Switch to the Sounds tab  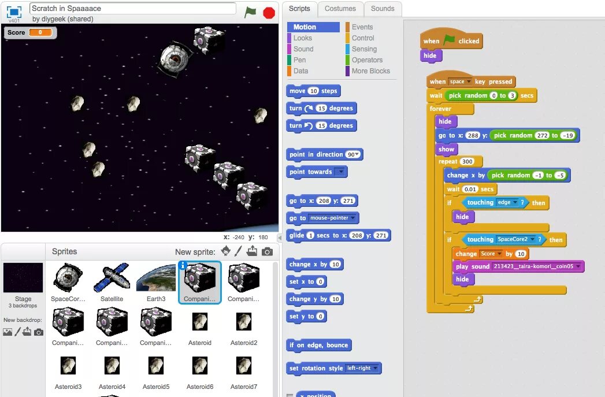tap(383, 9)
